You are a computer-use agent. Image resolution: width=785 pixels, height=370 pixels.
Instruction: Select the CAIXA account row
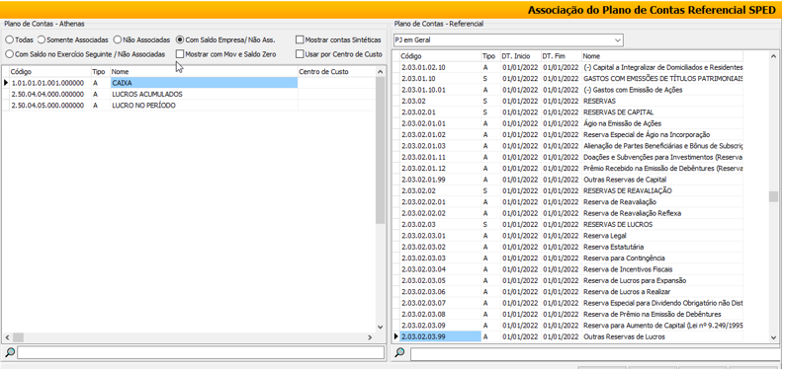189,83
